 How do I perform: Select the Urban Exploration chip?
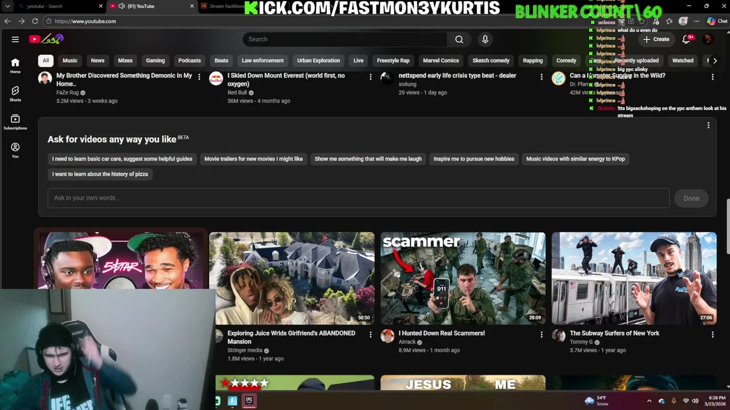point(318,60)
